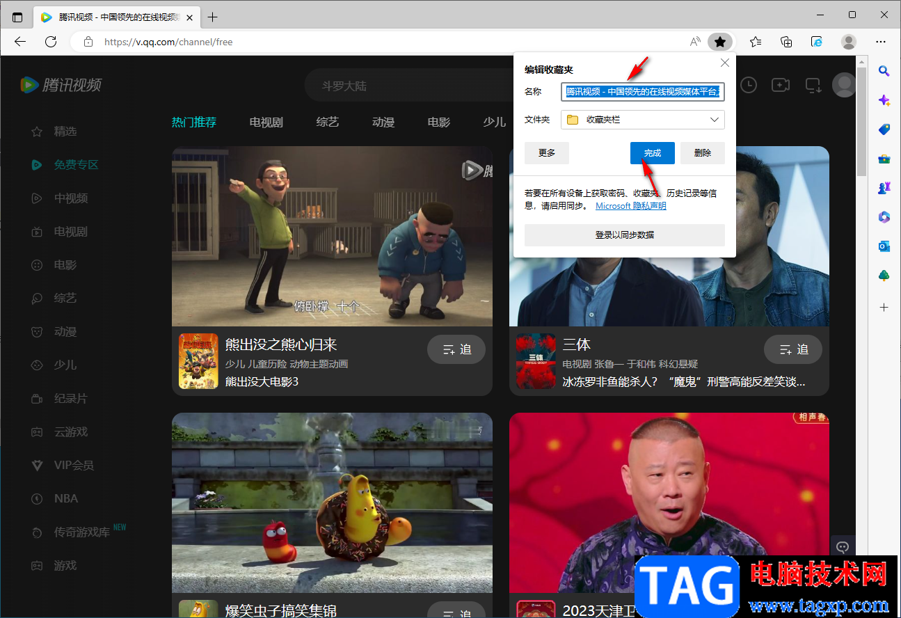Open the Collections icon

(x=786, y=42)
